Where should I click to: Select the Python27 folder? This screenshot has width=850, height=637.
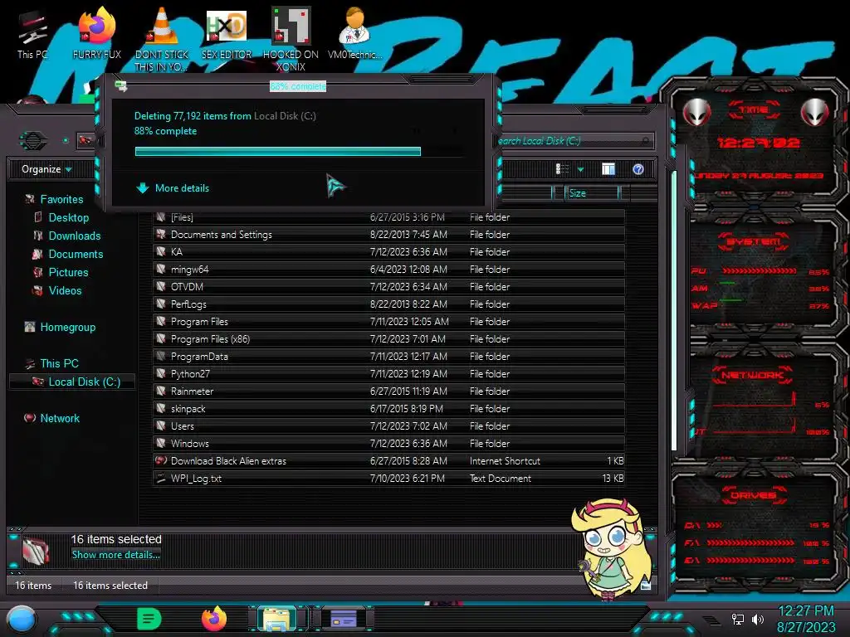[388, 374]
